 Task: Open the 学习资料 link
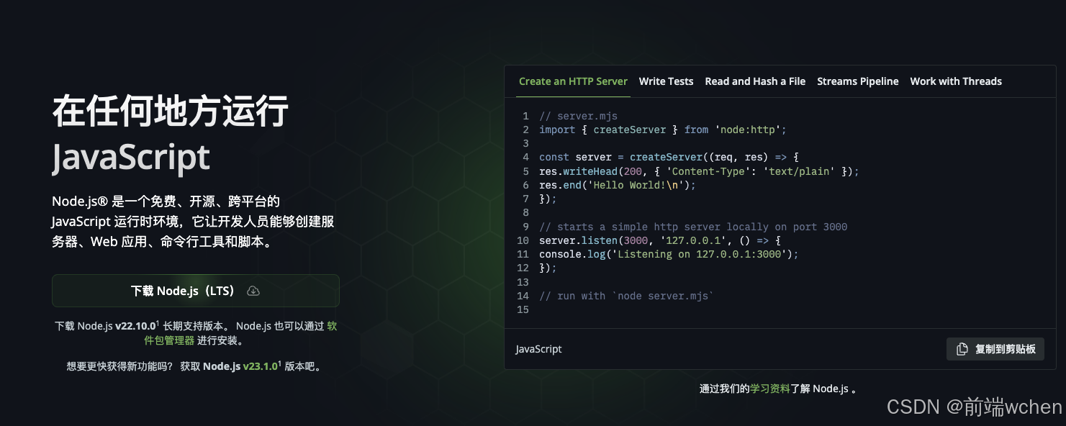tap(770, 389)
